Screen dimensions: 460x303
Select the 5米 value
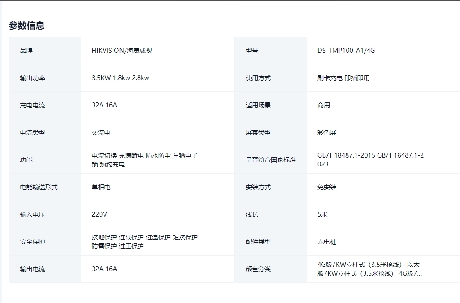[322, 214]
